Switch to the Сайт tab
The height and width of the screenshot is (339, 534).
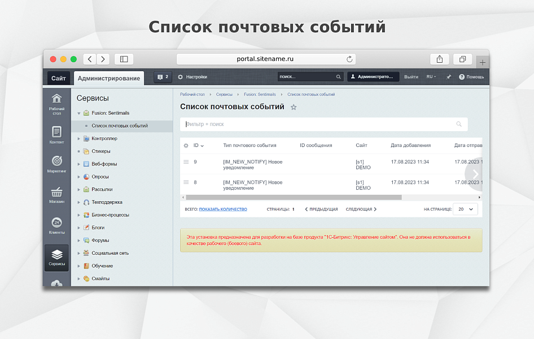coord(59,78)
